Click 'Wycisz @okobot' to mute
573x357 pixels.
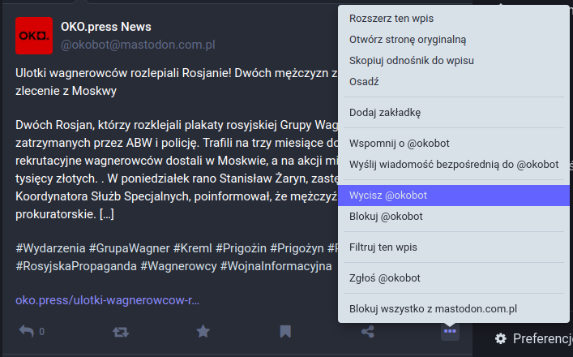coord(388,196)
